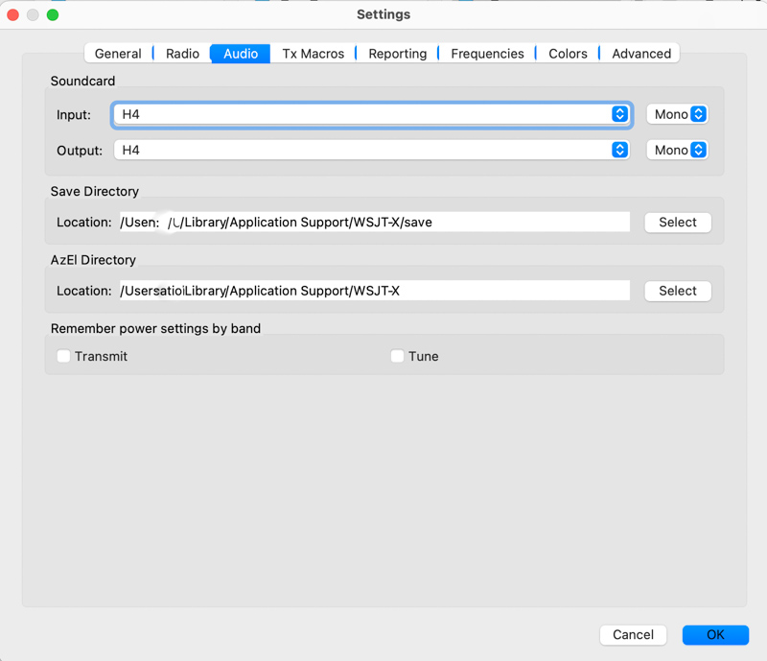
Task: Cancel the Settings dialog
Action: (633, 635)
